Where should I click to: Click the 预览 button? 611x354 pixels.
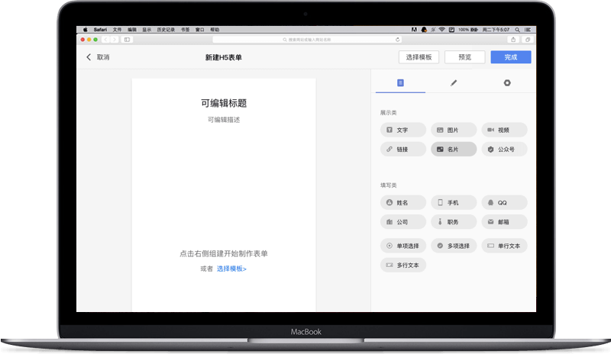tap(465, 57)
